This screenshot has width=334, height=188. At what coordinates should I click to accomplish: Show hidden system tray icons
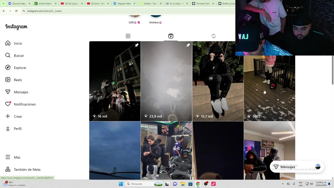(x=283, y=184)
